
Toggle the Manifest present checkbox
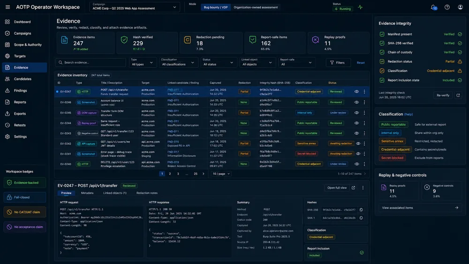pyautogui.click(x=382, y=34)
